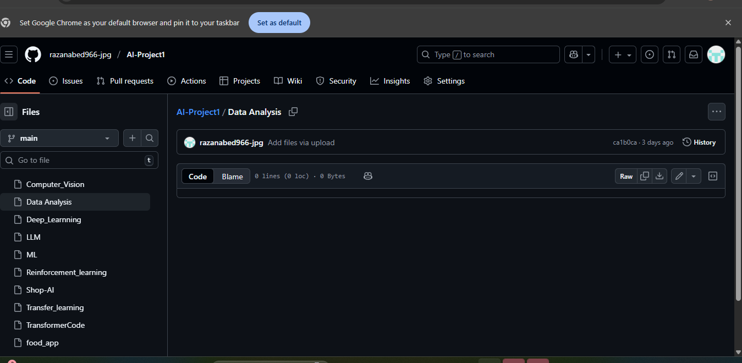Switch to the Projects tab
The height and width of the screenshot is (363, 742).
240,81
